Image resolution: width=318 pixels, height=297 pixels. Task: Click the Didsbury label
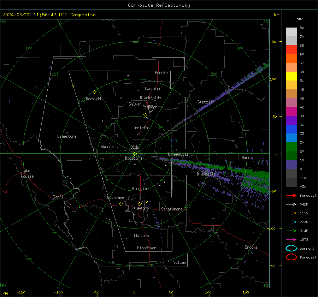pyautogui.click(x=134, y=158)
